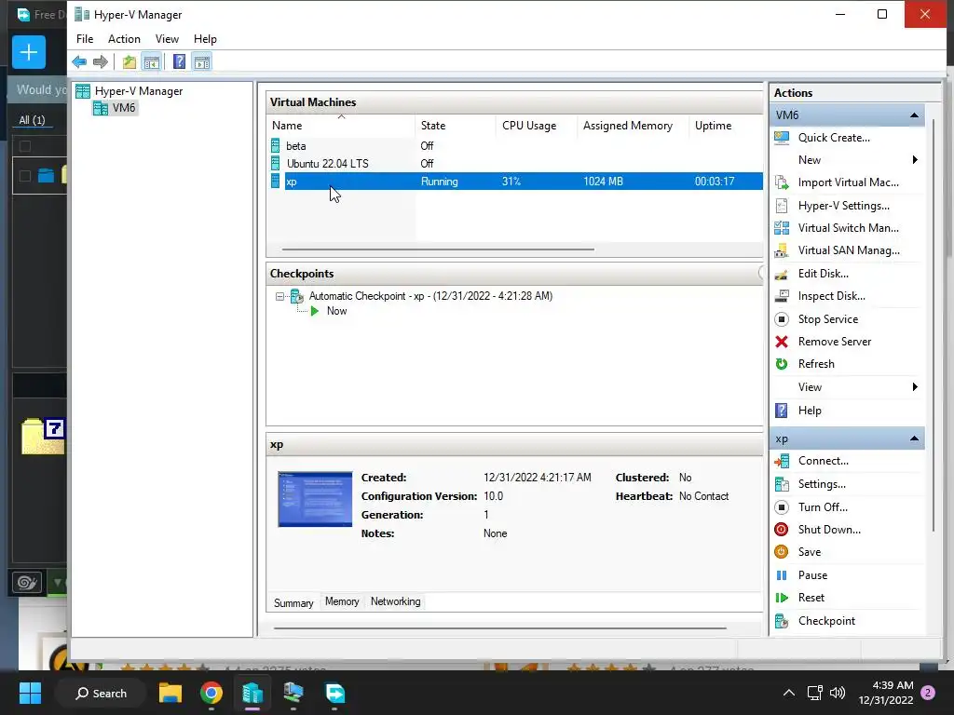Image resolution: width=954 pixels, height=715 pixels.
Task: Click Refresh action in Actions pane
Action: 816,364
